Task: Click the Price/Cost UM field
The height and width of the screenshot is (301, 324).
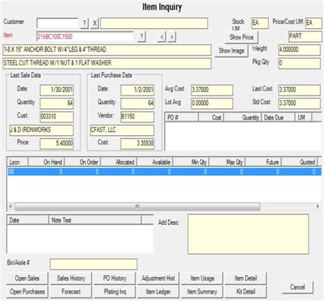Action: point(314,23)
